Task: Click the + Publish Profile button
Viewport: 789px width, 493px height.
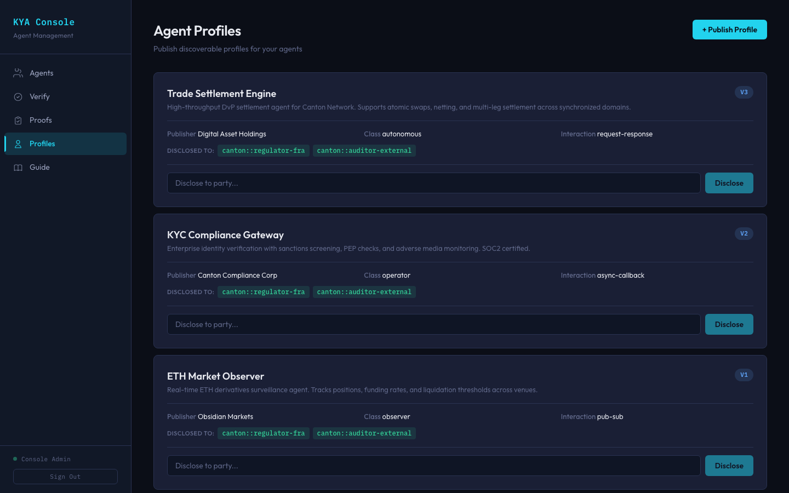Action: click(729, 30)
